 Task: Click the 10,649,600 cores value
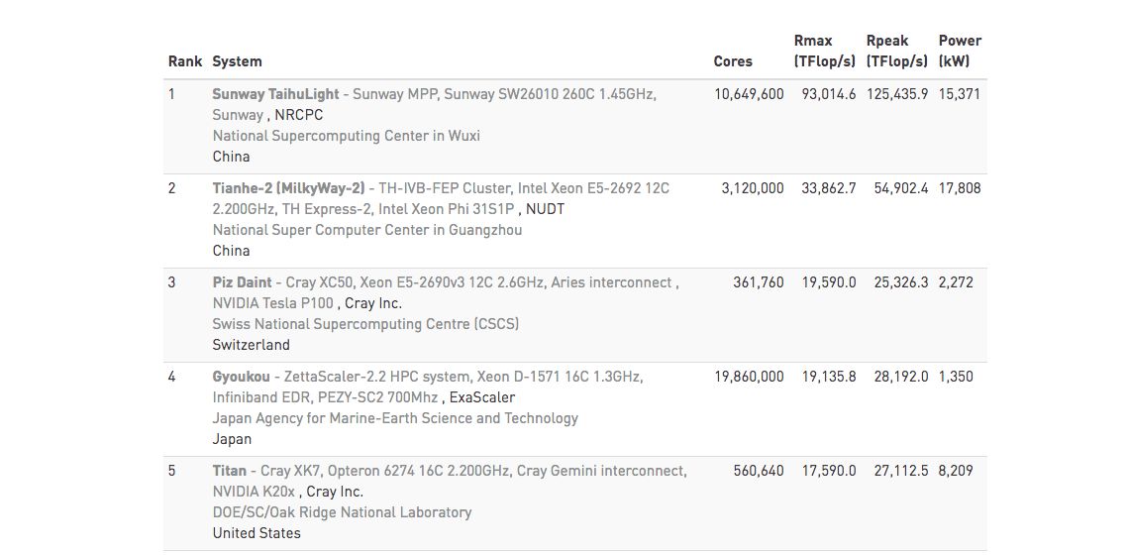749,94
